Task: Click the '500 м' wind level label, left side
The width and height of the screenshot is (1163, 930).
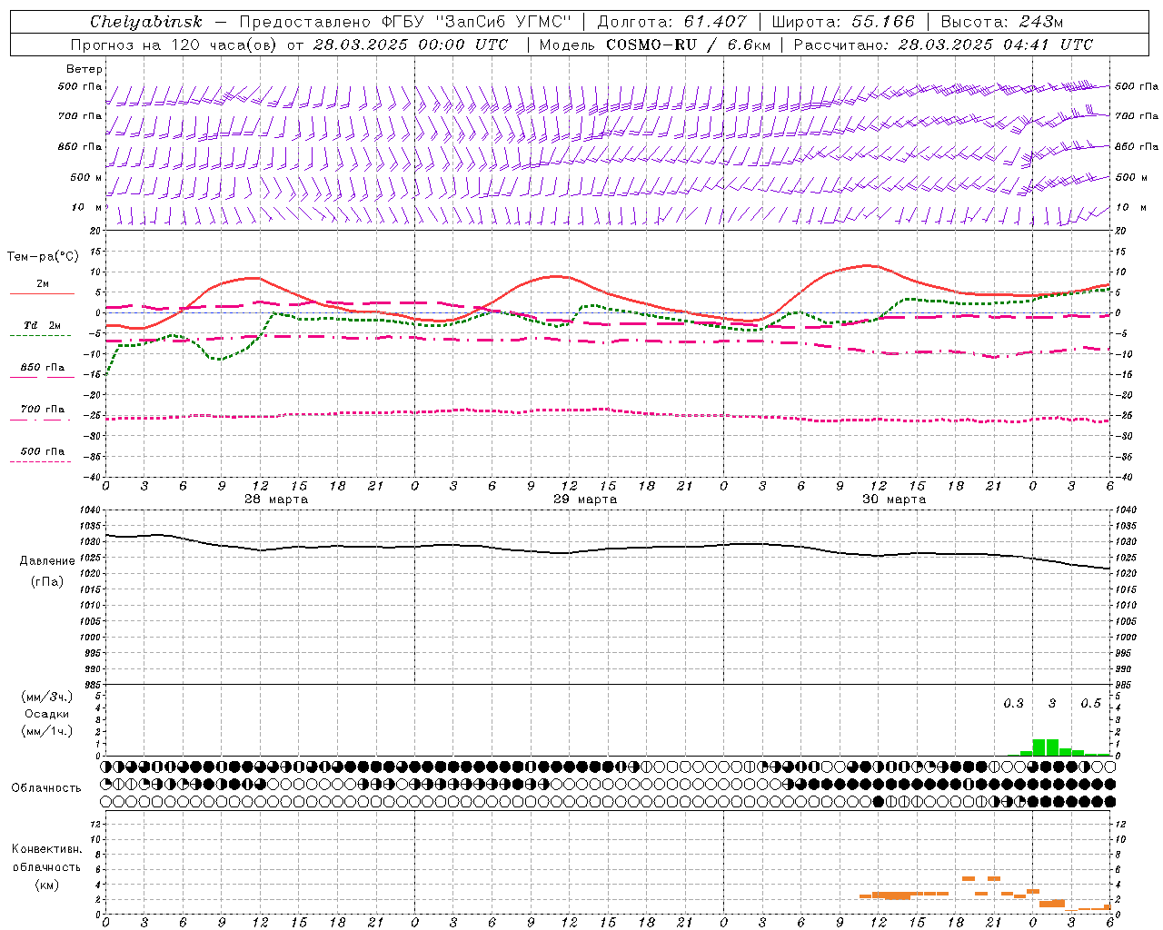Action: pyautogui.click(x=86, y=177)
